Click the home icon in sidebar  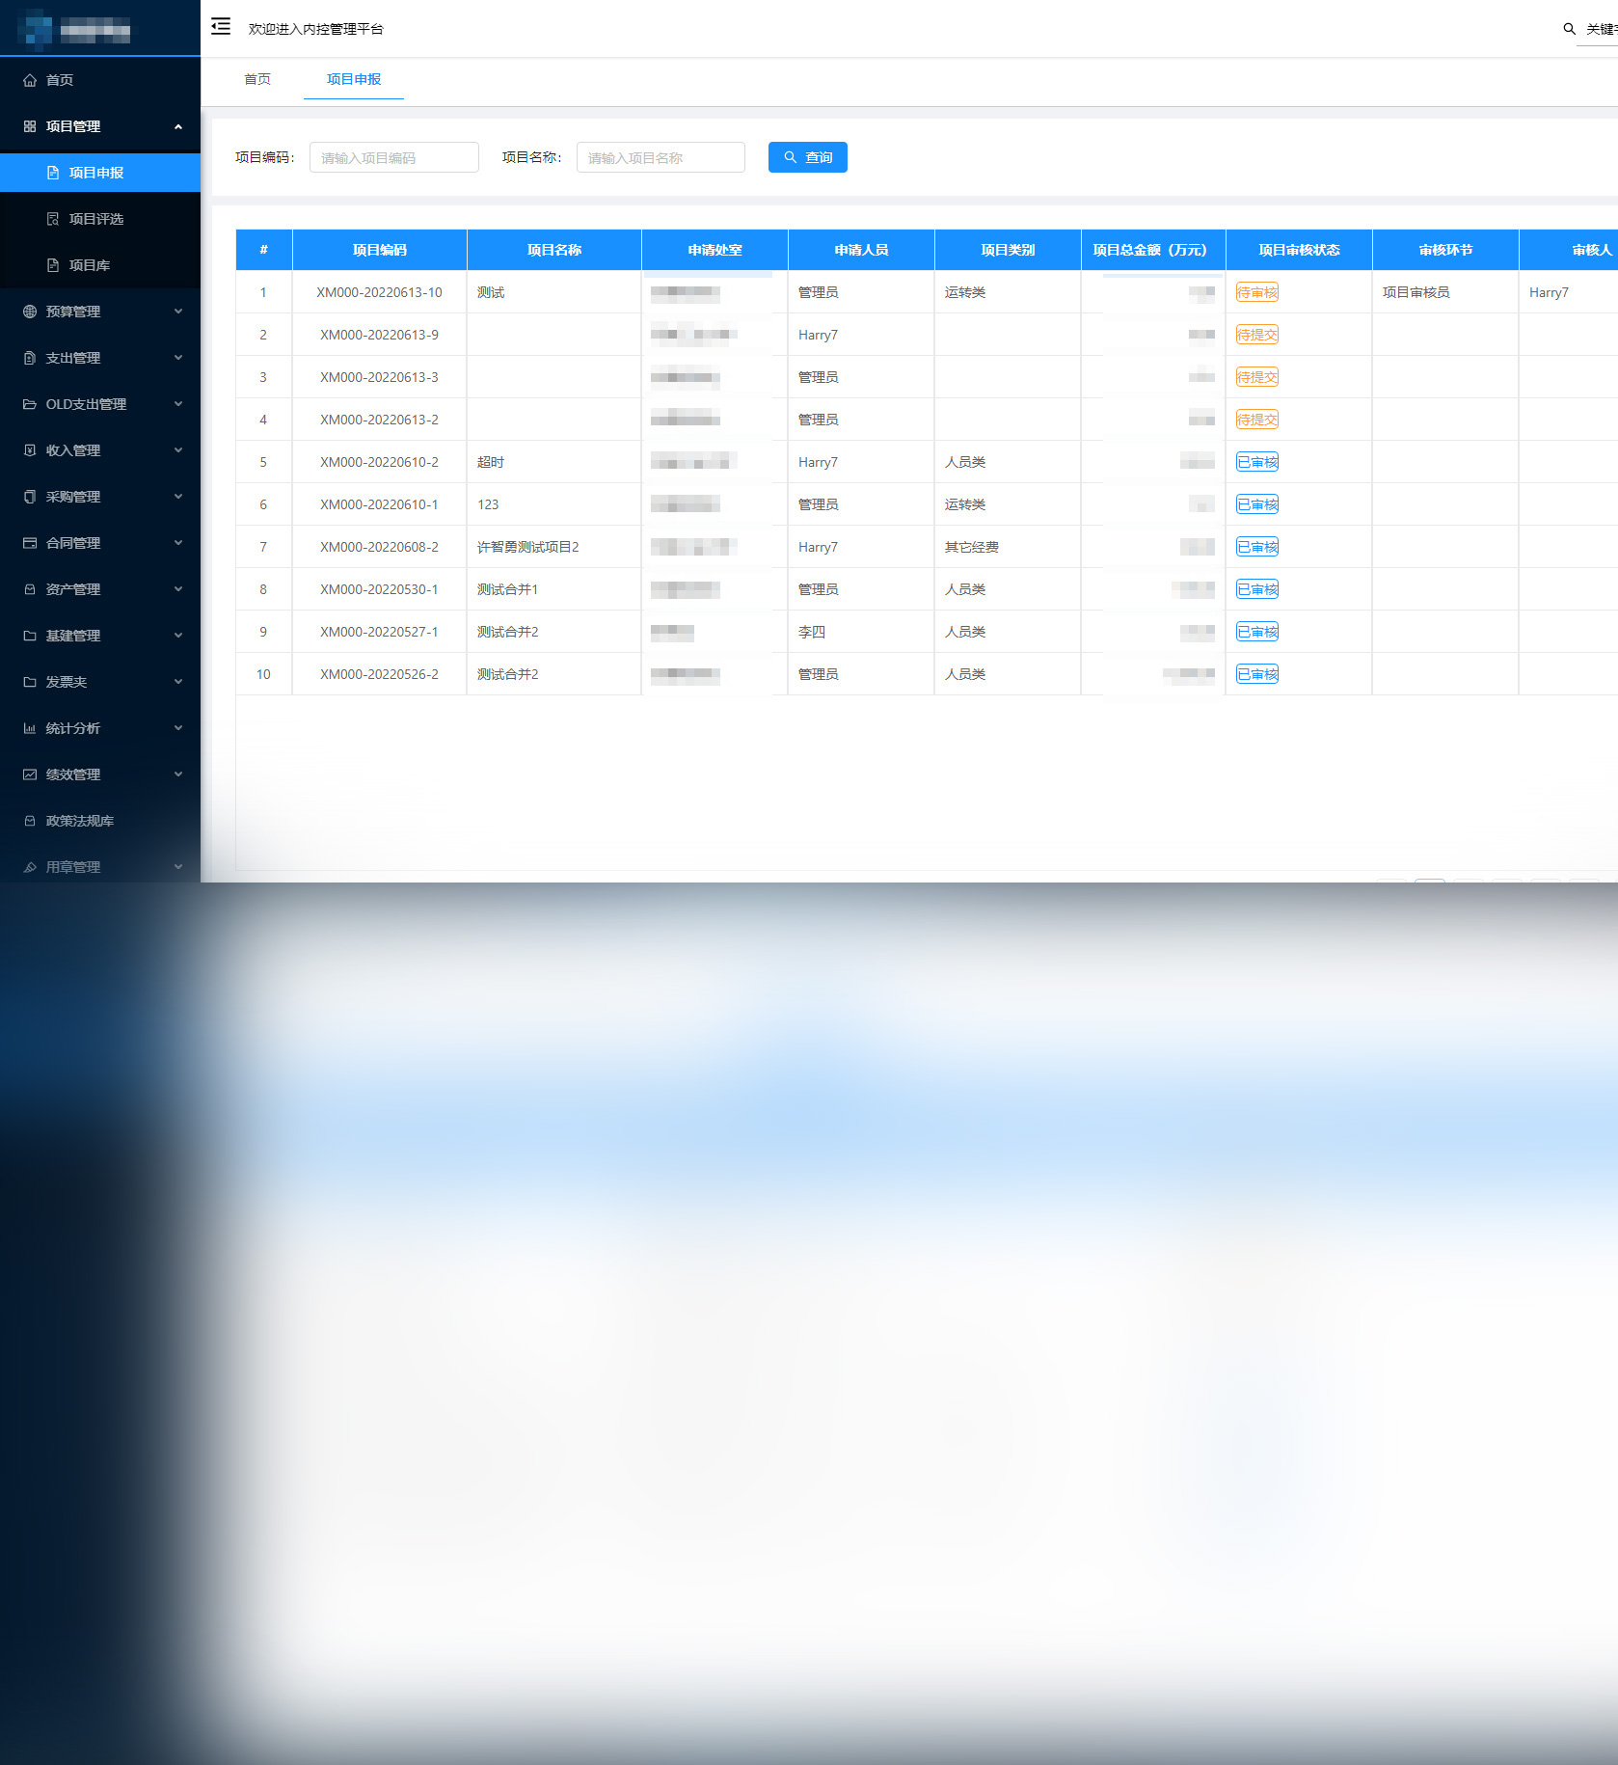[30, 80]
